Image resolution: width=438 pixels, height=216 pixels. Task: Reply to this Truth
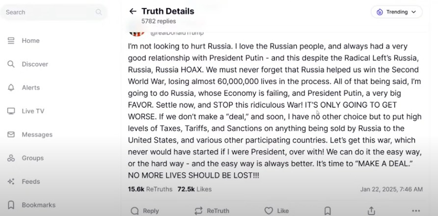145,211
